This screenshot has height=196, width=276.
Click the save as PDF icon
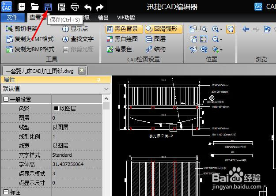click(x=61, y=7)
